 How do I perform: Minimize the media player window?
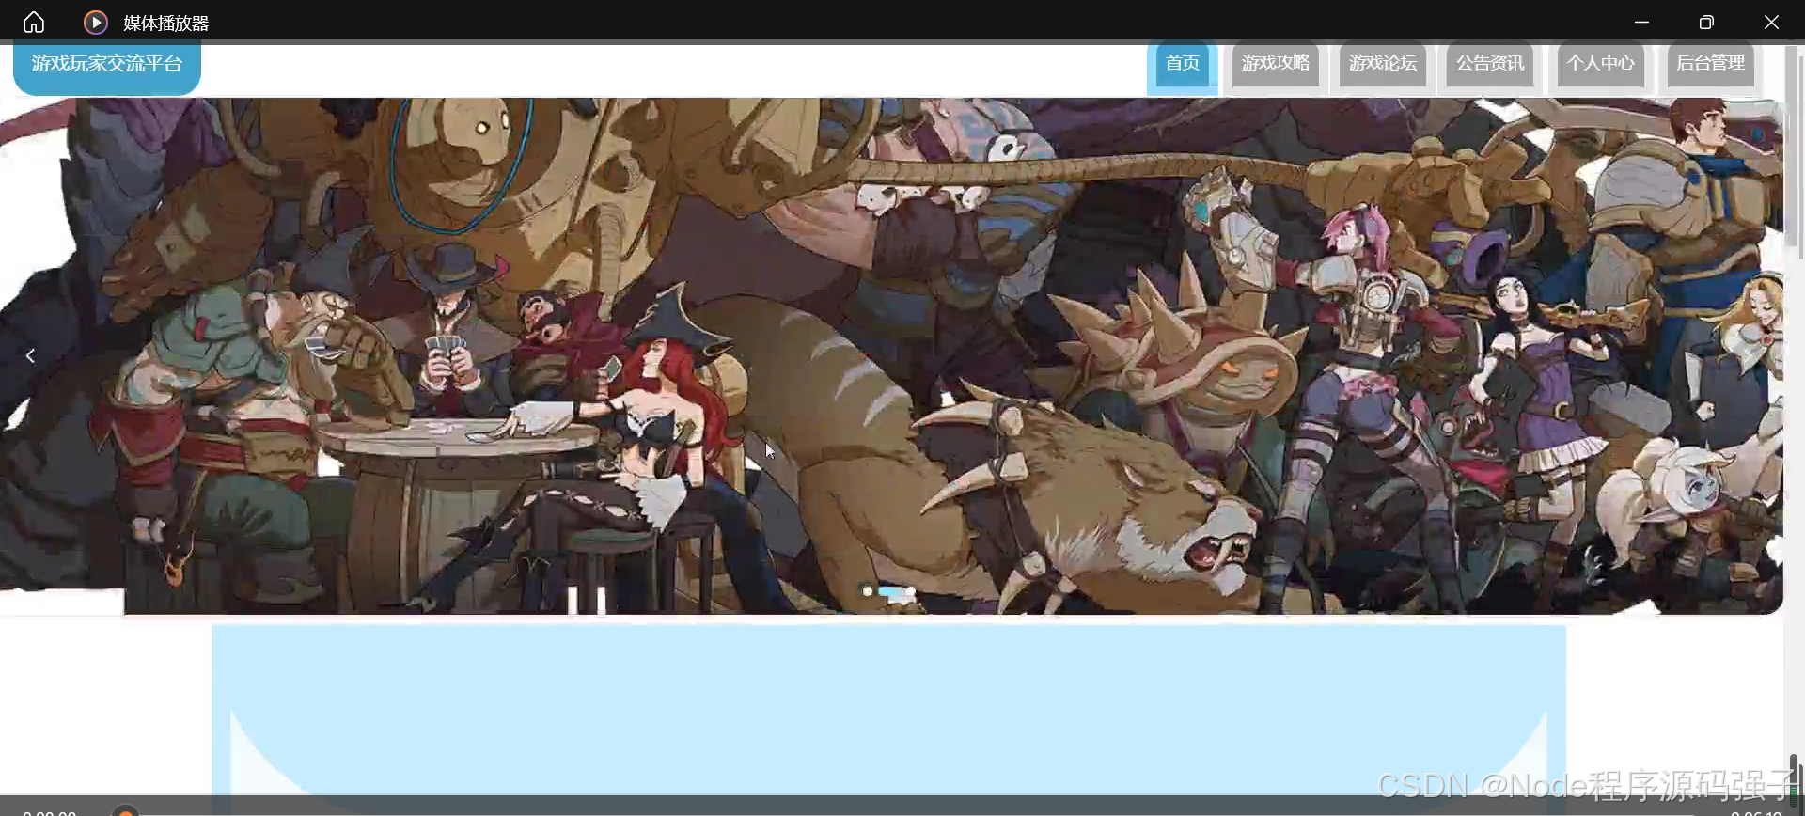pyautogui.click(x=1641, y=22)
